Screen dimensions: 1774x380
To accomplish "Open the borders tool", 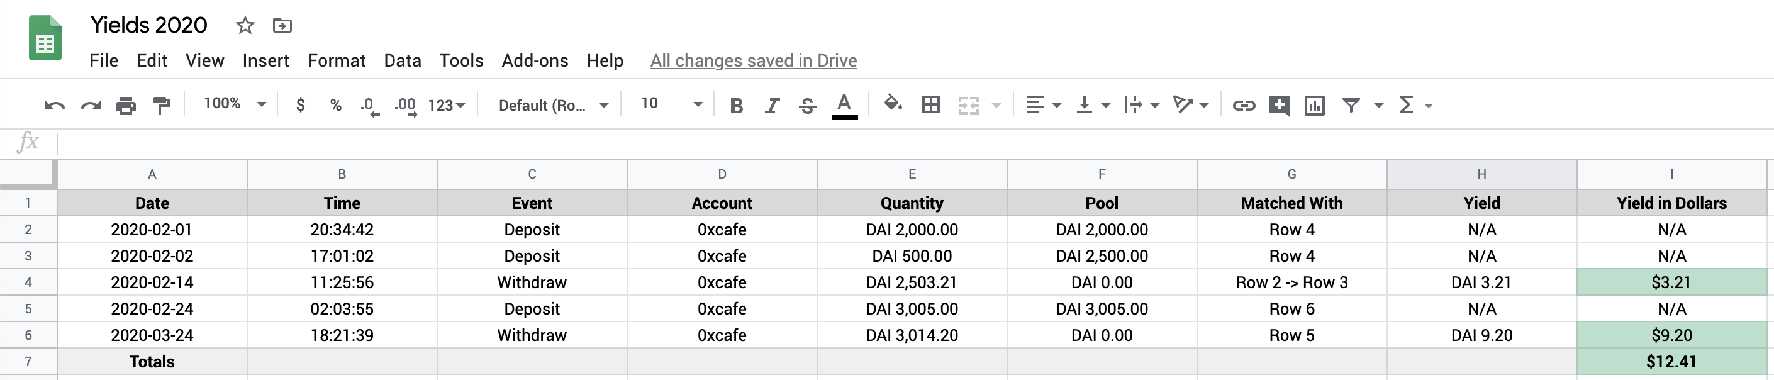I will 930,104.
